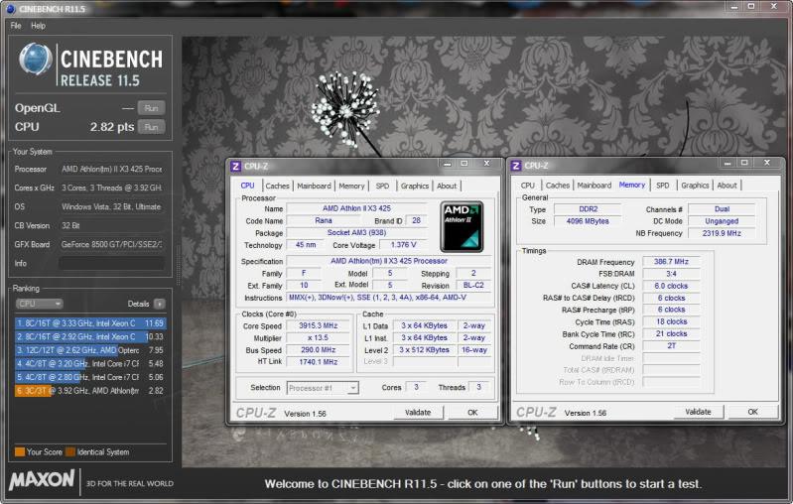Click the Cinebench globe logo icon
Screen dimensions: 793x504
[x=36, y=60]
